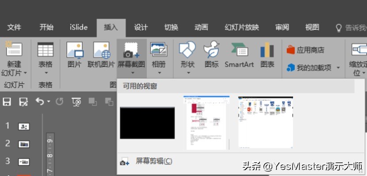The width and height of the screenshot is (367, 176).
Task: Open the 切换 transitions tab
Action: tap(171, 27)
